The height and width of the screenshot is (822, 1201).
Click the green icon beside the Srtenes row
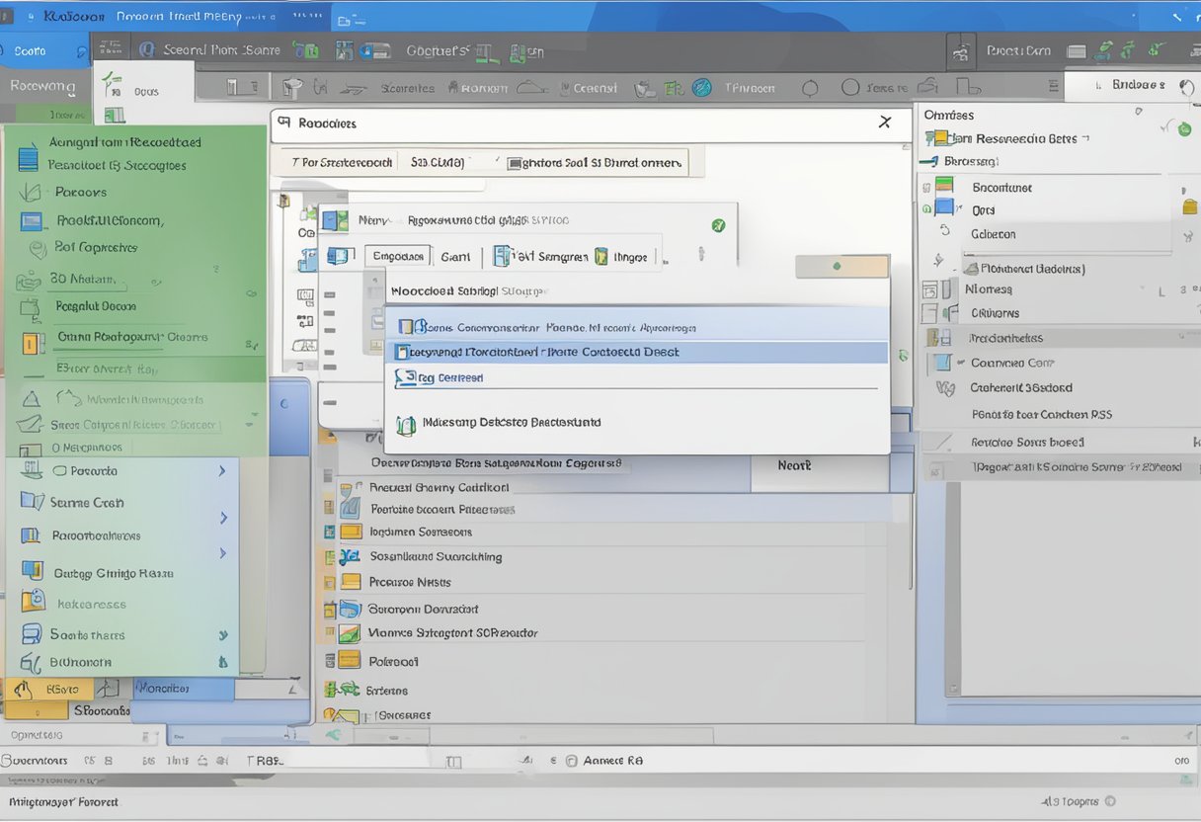click(x=348, y=690)
